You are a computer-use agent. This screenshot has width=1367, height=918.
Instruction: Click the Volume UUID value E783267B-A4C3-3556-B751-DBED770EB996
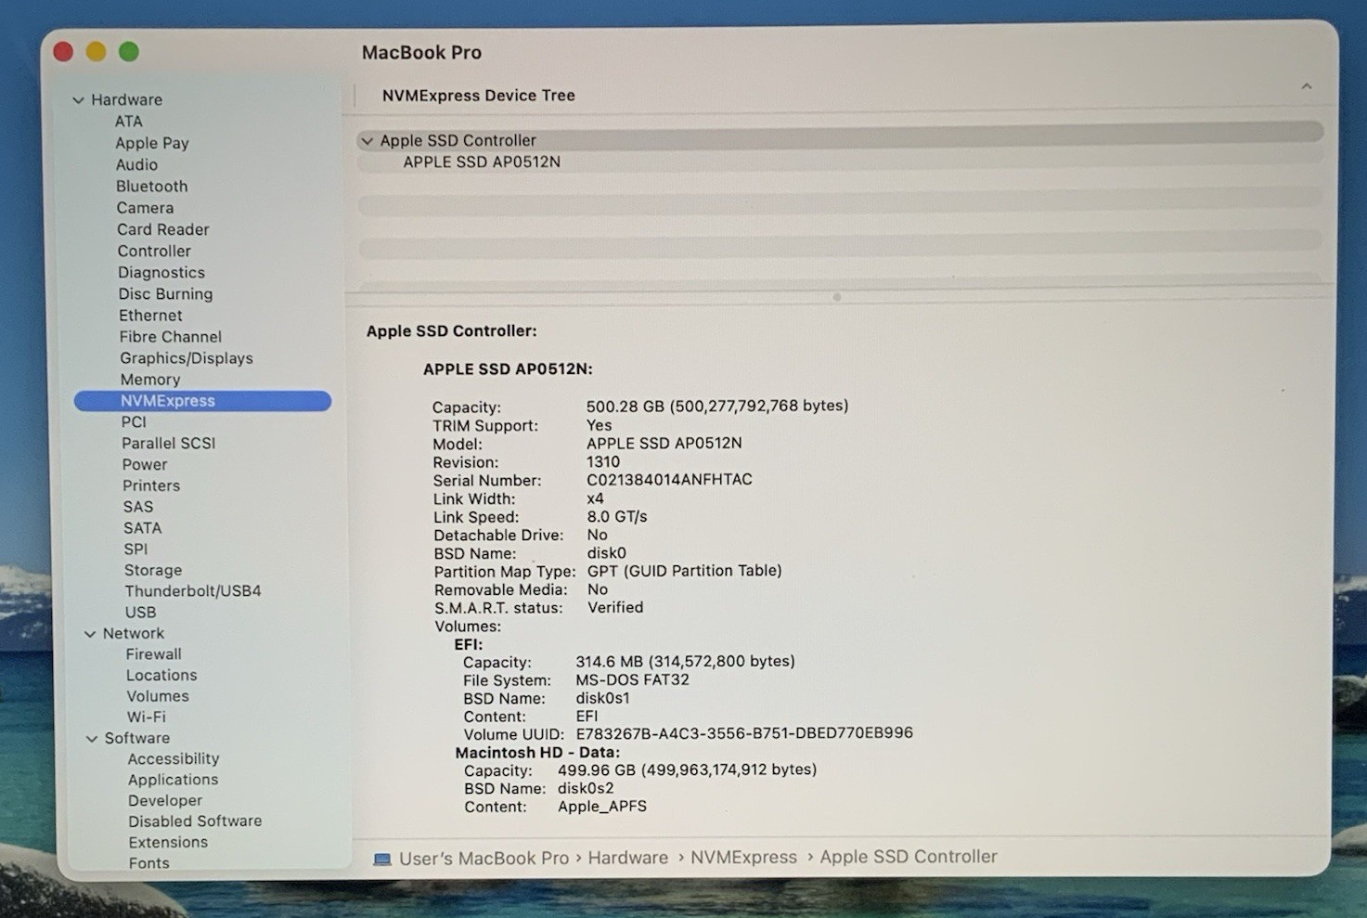point(744,733)
